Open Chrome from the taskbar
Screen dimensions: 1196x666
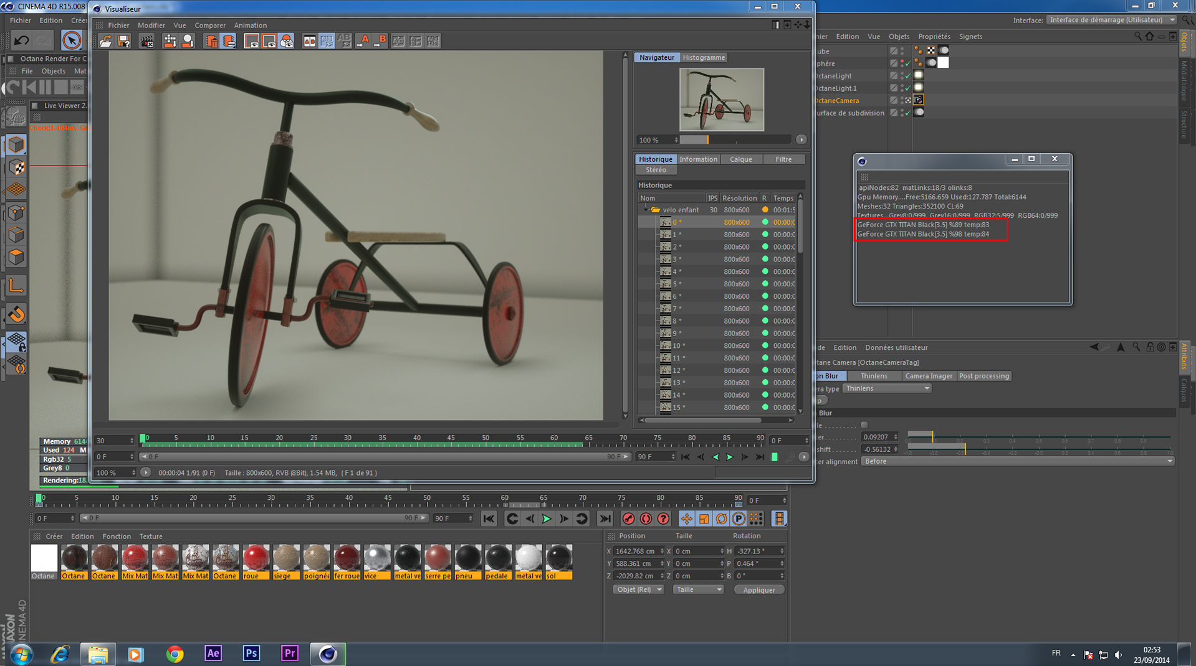[x=175, y=654]
